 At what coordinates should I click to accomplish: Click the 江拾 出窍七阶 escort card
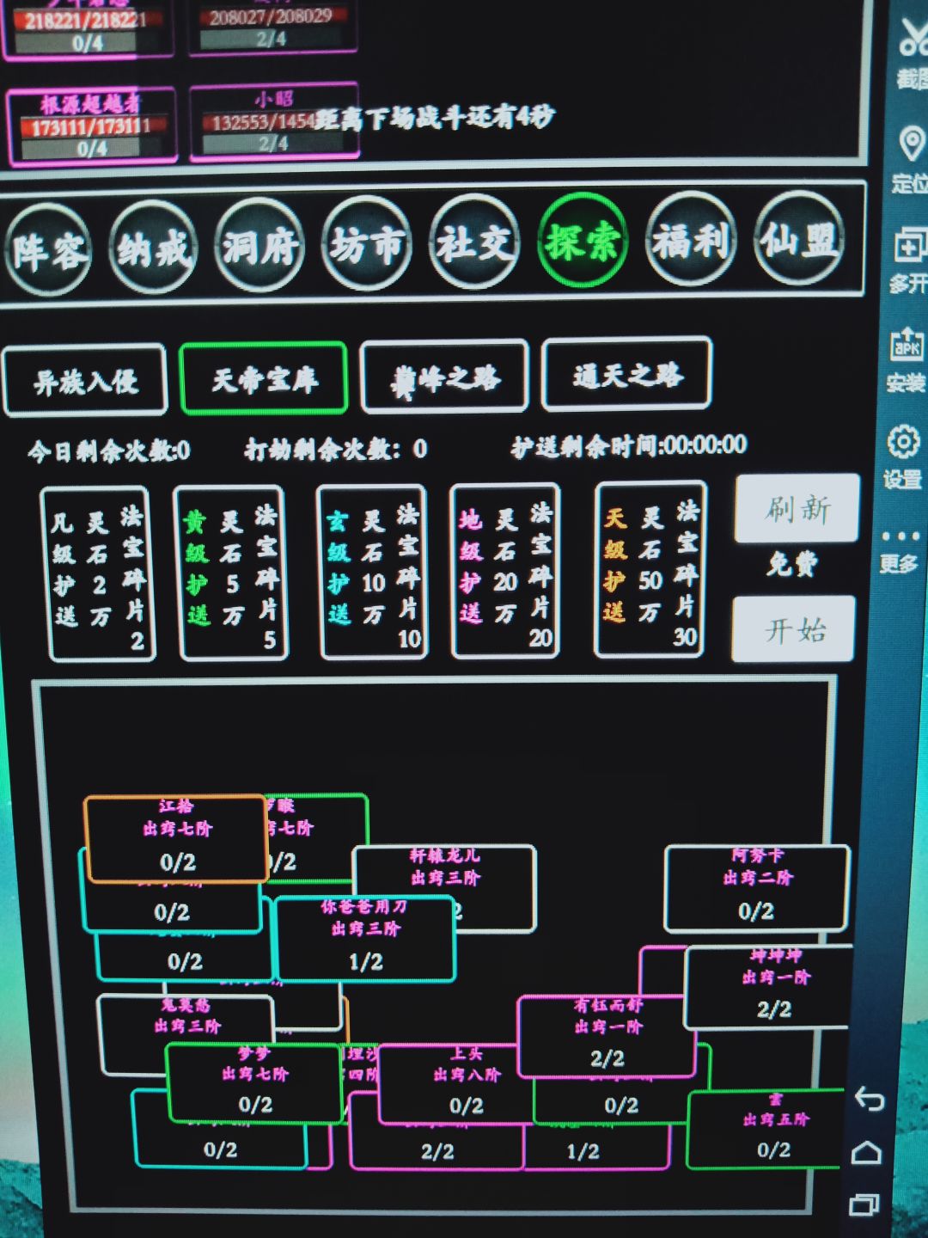coord(176,839)
